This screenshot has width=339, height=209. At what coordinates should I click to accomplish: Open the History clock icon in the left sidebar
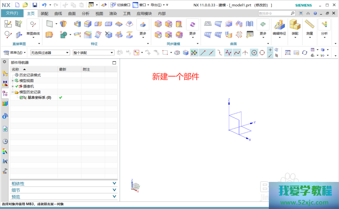point(5,141)
